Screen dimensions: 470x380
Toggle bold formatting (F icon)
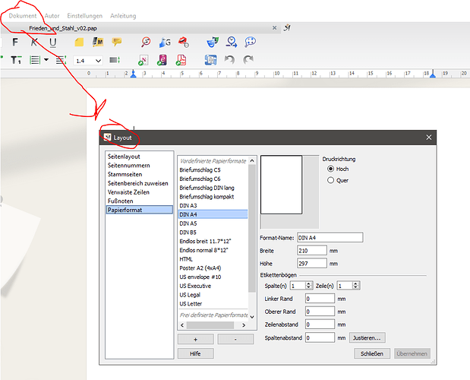[15, 43]
